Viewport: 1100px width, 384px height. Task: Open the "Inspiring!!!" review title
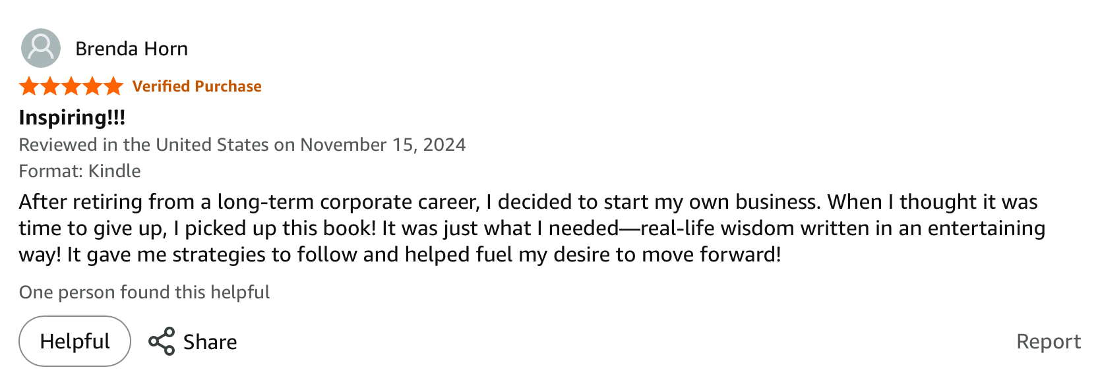[x=72, y=117]
